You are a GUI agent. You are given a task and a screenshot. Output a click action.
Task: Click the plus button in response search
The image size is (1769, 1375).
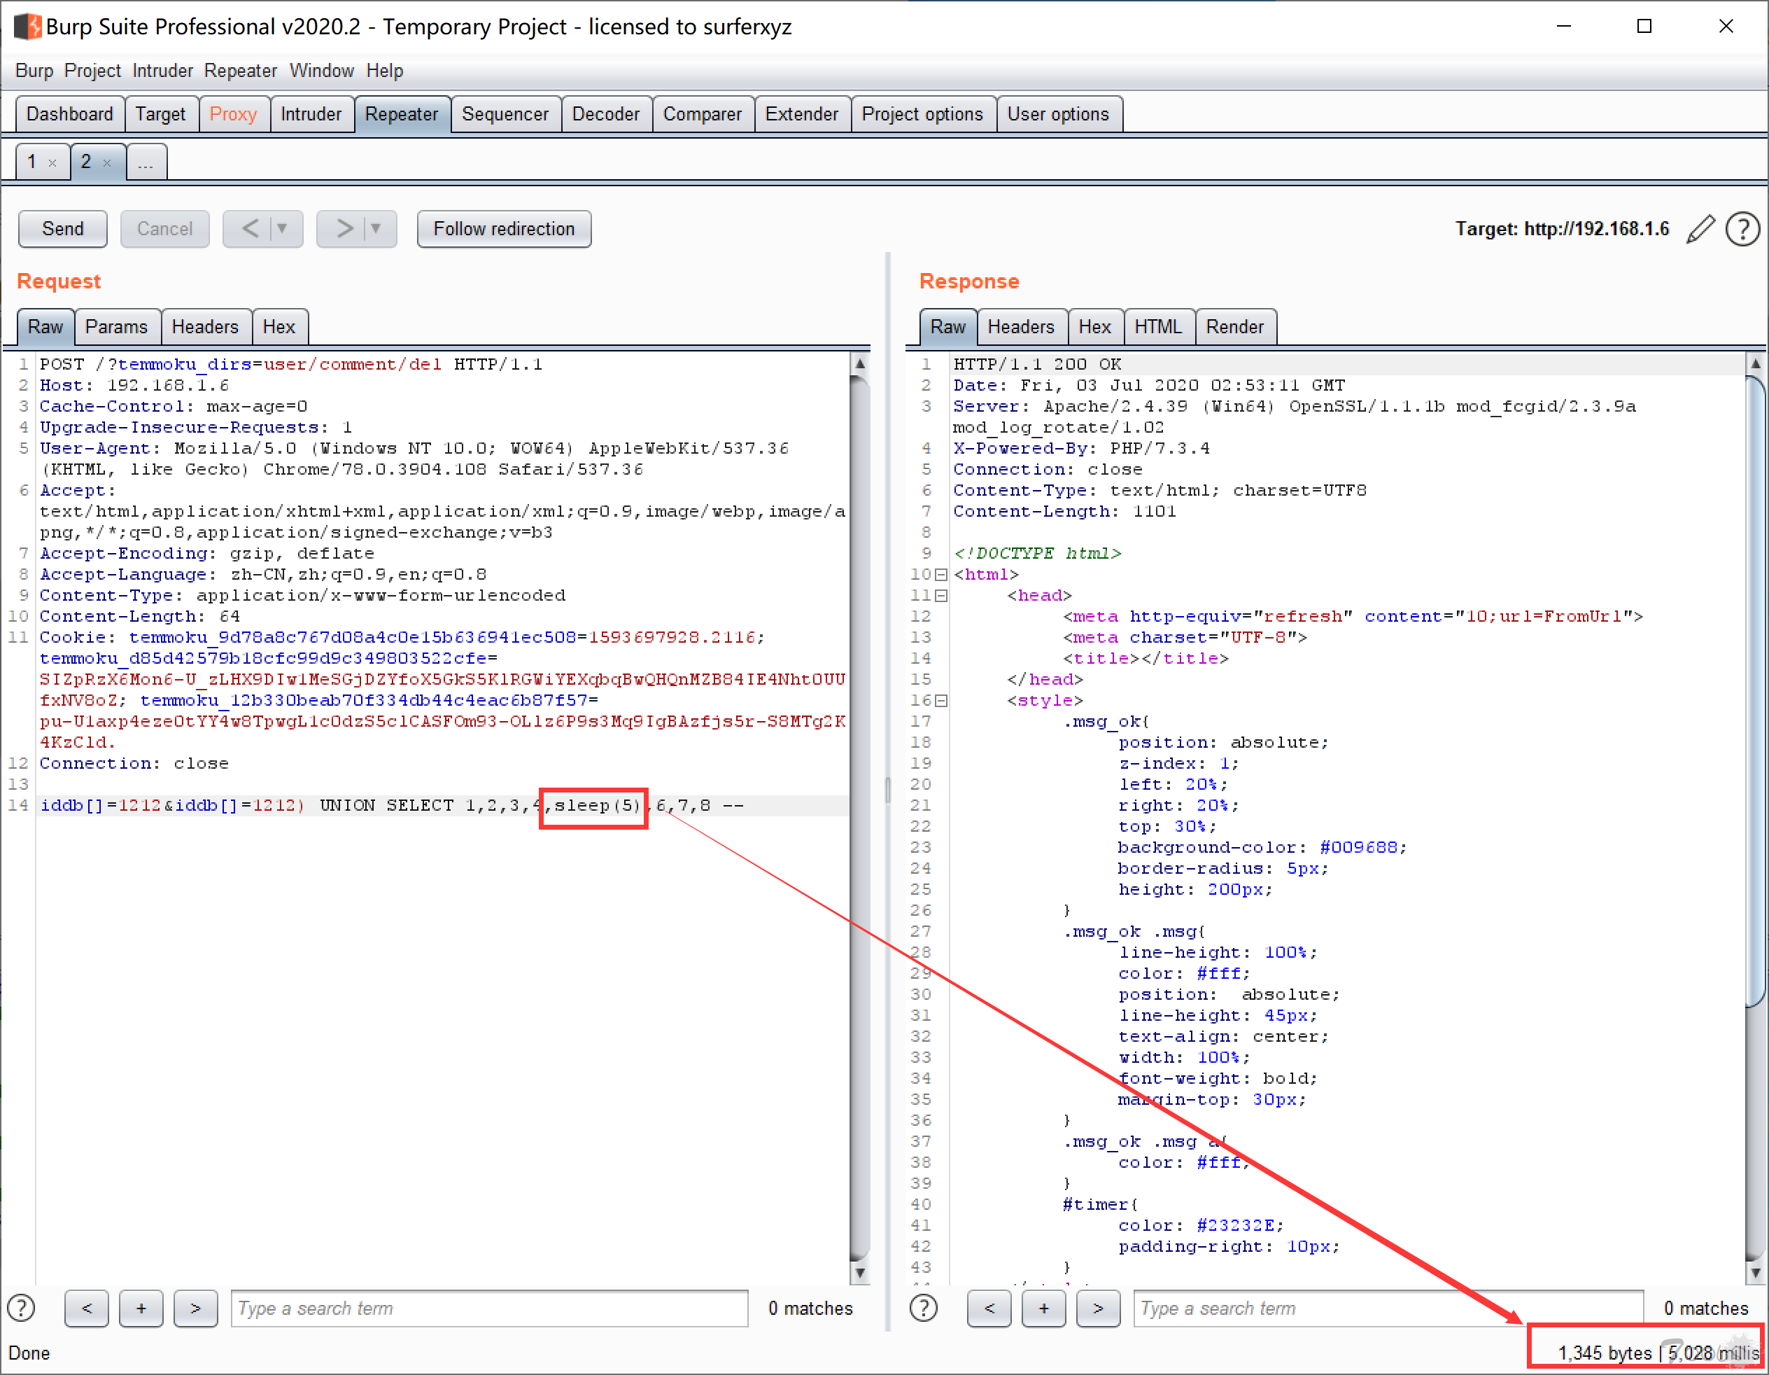1043,1308
